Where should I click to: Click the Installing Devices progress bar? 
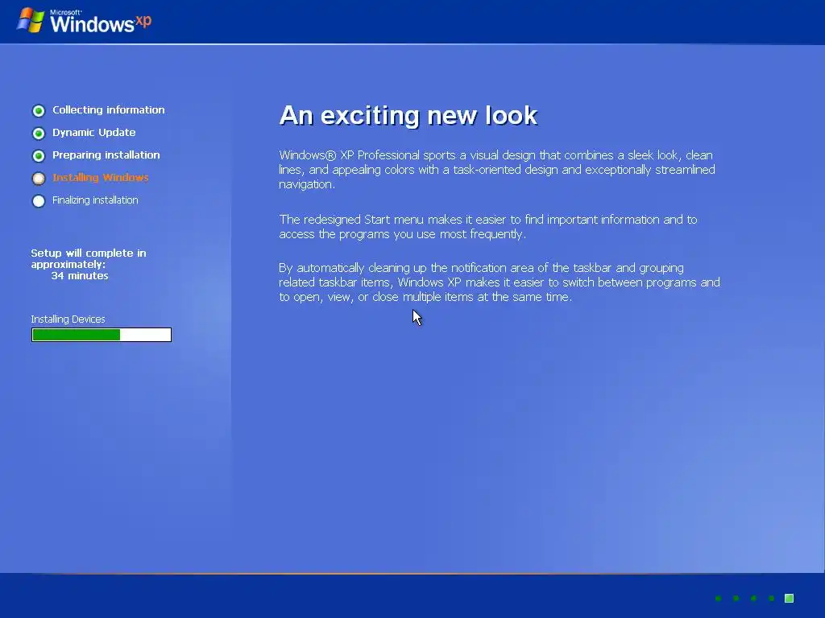102,335
